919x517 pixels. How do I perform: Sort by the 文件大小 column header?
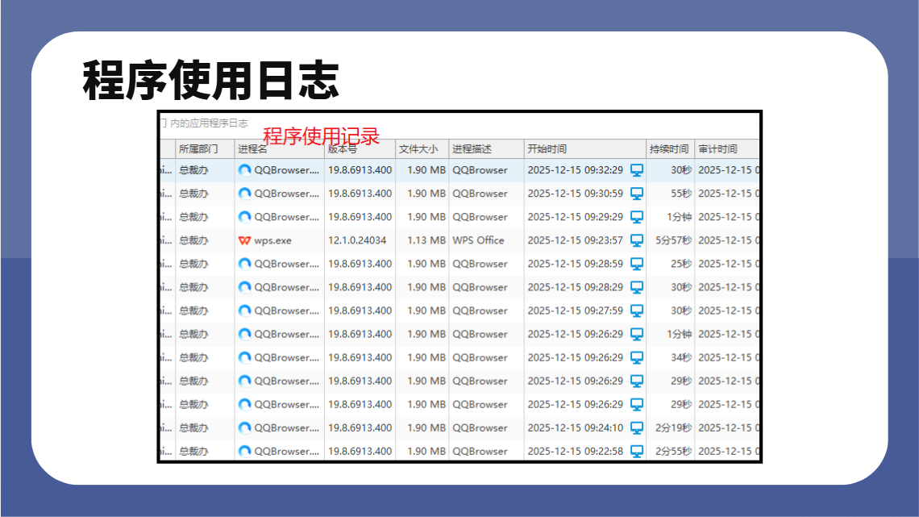point(422,149)
